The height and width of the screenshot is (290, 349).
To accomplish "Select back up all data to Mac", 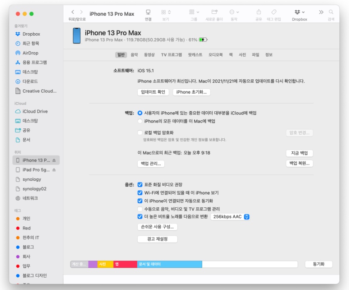I will [x=140, y=121].
